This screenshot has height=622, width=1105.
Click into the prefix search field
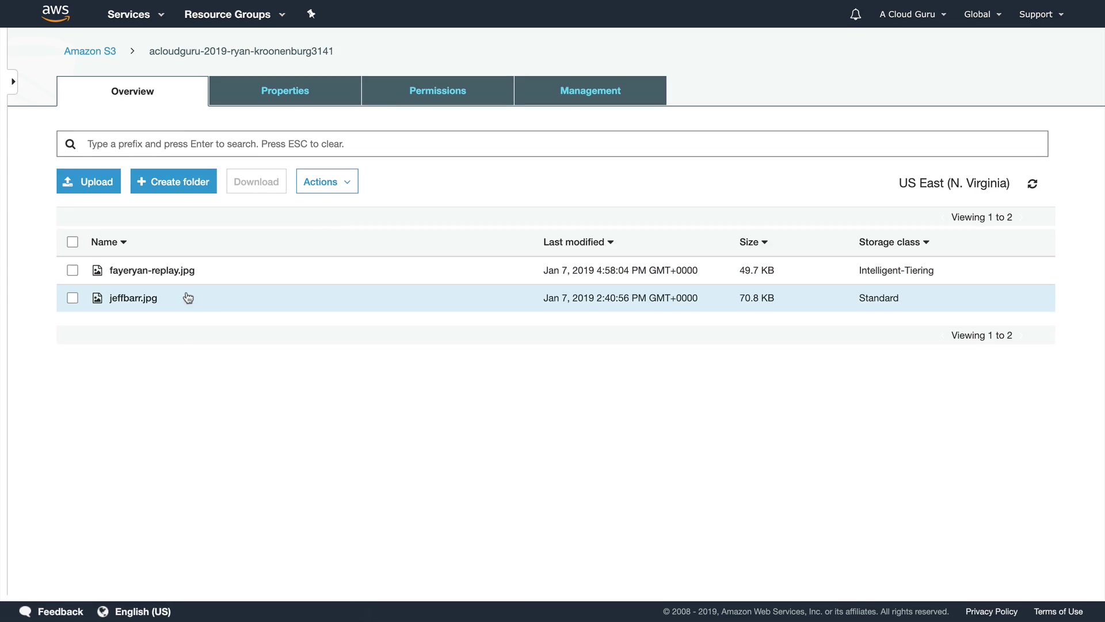click(552, 144)
